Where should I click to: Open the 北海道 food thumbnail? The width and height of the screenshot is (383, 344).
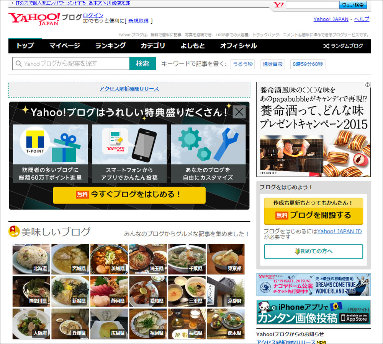click(x=31, y=259)
